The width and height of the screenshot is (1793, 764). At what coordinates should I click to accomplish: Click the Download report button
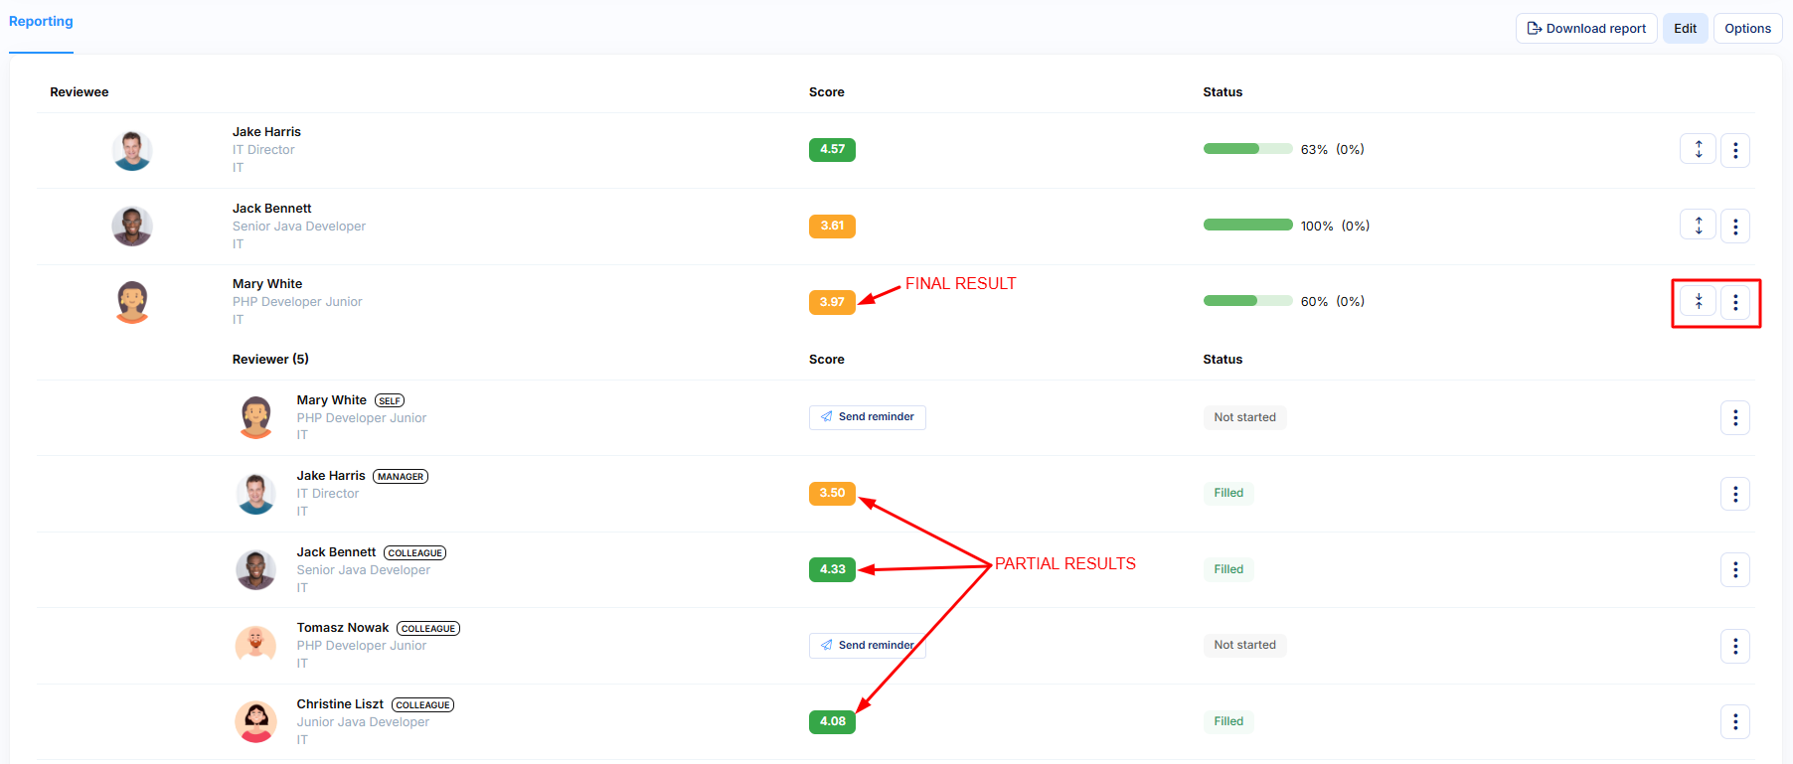coord(1586,29)
